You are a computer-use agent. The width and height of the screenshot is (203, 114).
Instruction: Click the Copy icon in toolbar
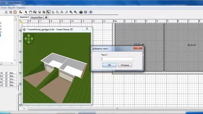pyautogui.click(x=11, y=12)
